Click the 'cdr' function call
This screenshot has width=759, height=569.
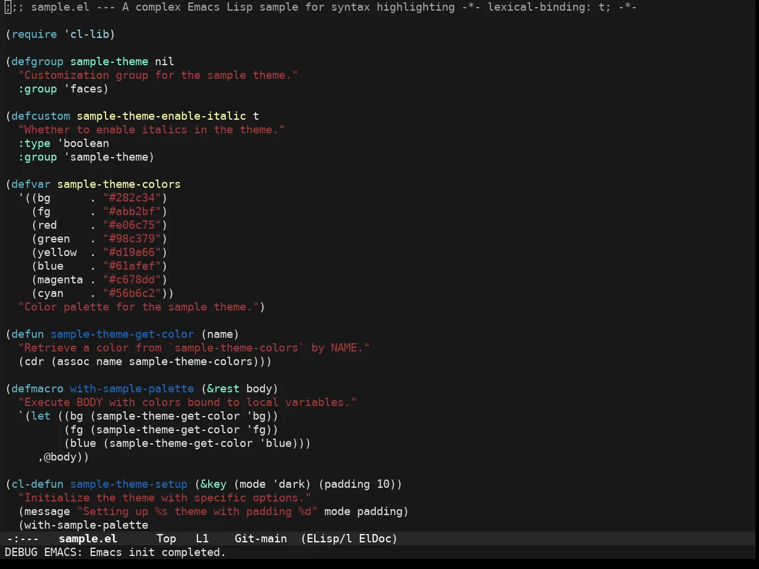click(34, 361)
